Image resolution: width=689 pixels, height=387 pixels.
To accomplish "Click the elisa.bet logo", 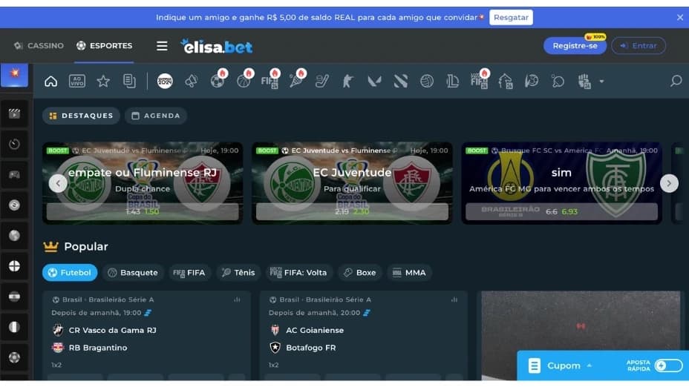I will pyautogui.click(x=217, y=46).
